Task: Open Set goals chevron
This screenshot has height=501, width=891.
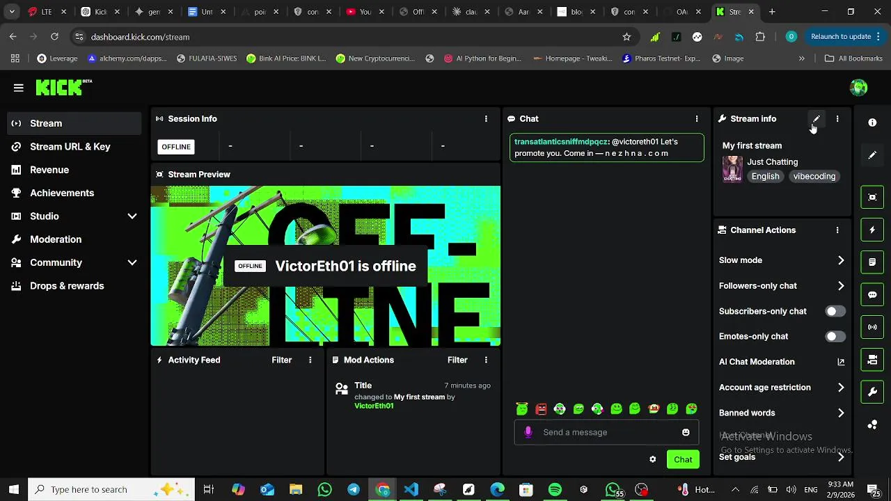Action: coord(841,457)
